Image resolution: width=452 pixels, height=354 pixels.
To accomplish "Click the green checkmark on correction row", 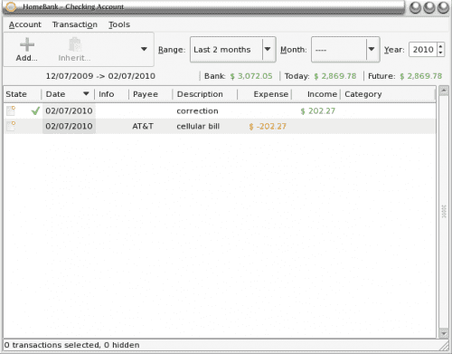I will (x=35, y=111).
